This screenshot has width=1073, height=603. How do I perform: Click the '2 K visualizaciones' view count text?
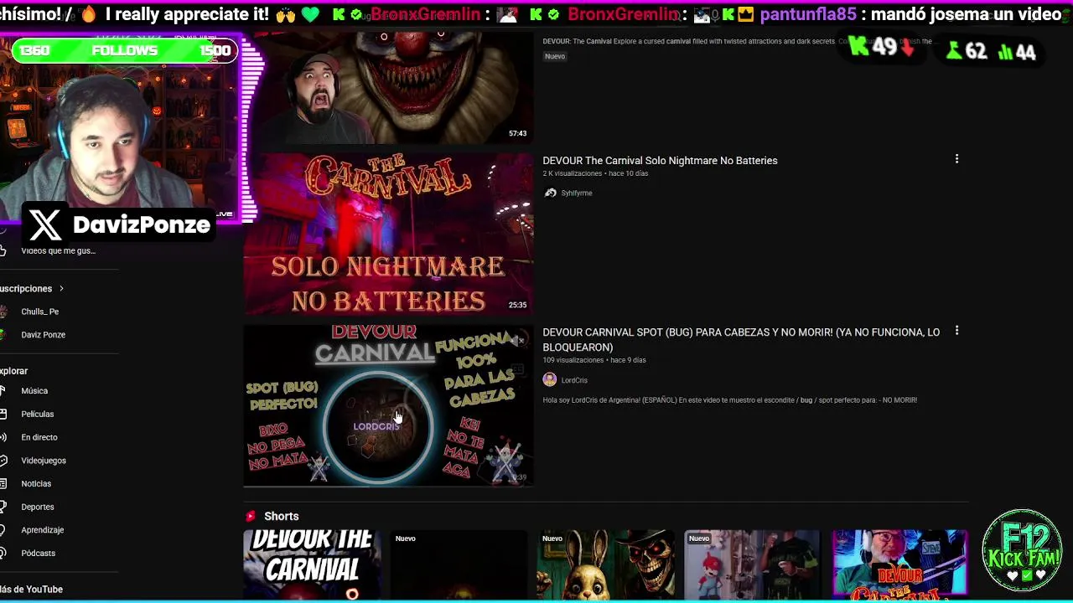(573, 173)
